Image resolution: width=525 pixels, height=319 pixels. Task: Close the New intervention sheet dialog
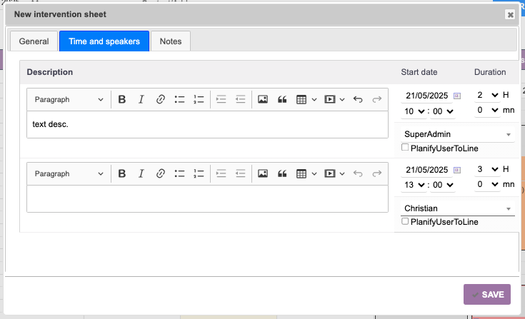[x=510, y=14]
